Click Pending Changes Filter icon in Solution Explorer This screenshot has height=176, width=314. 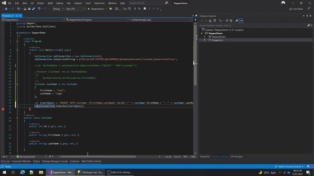click(220, 21)
